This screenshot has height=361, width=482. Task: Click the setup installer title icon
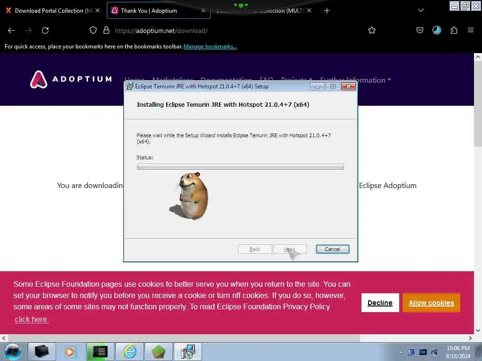click(x=130, y=86)
